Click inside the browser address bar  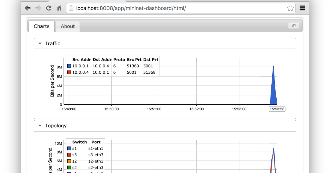click(x=165, y=8)
